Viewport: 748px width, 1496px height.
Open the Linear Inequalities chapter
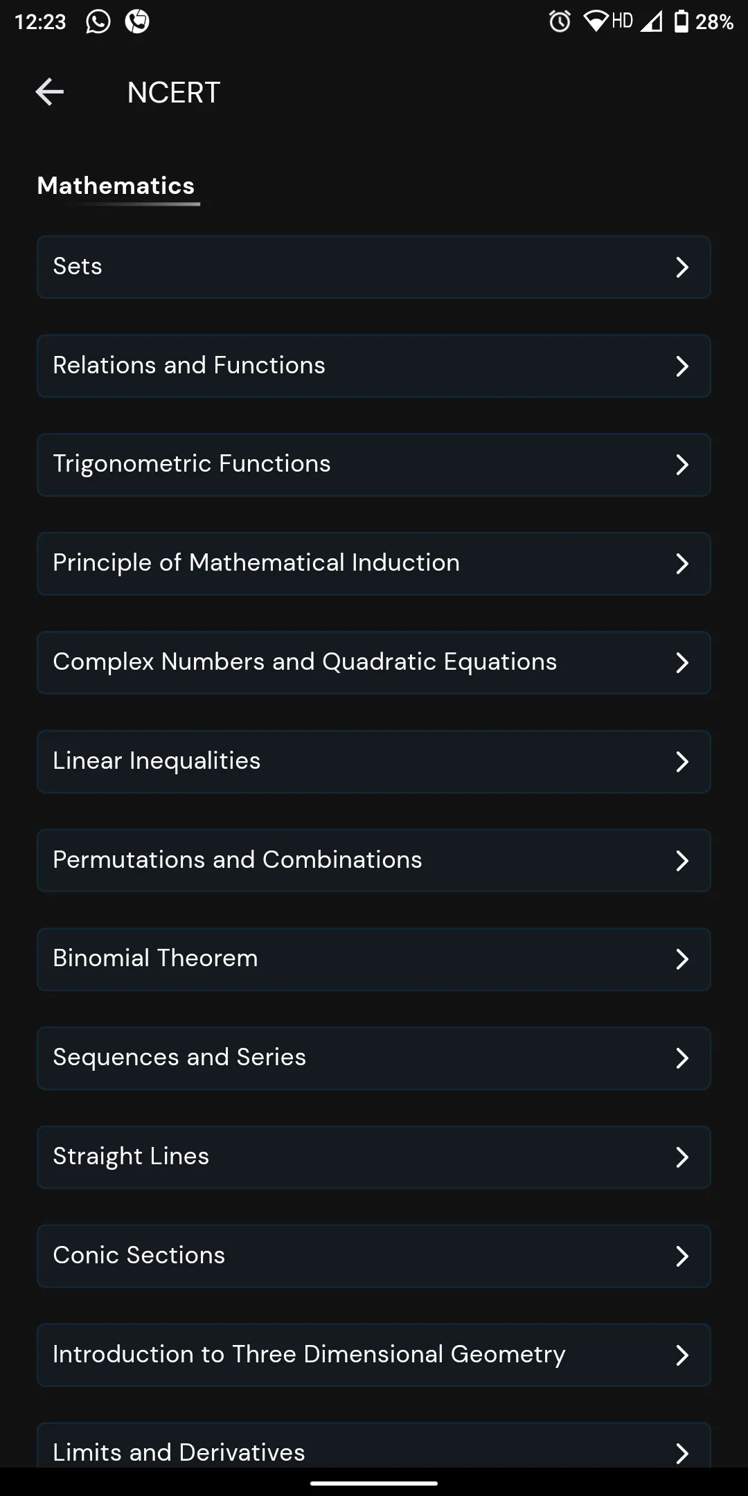pos(374,762)
